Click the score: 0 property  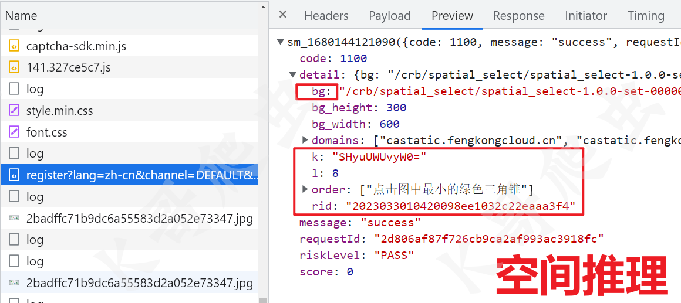click(x=326, y=272)
